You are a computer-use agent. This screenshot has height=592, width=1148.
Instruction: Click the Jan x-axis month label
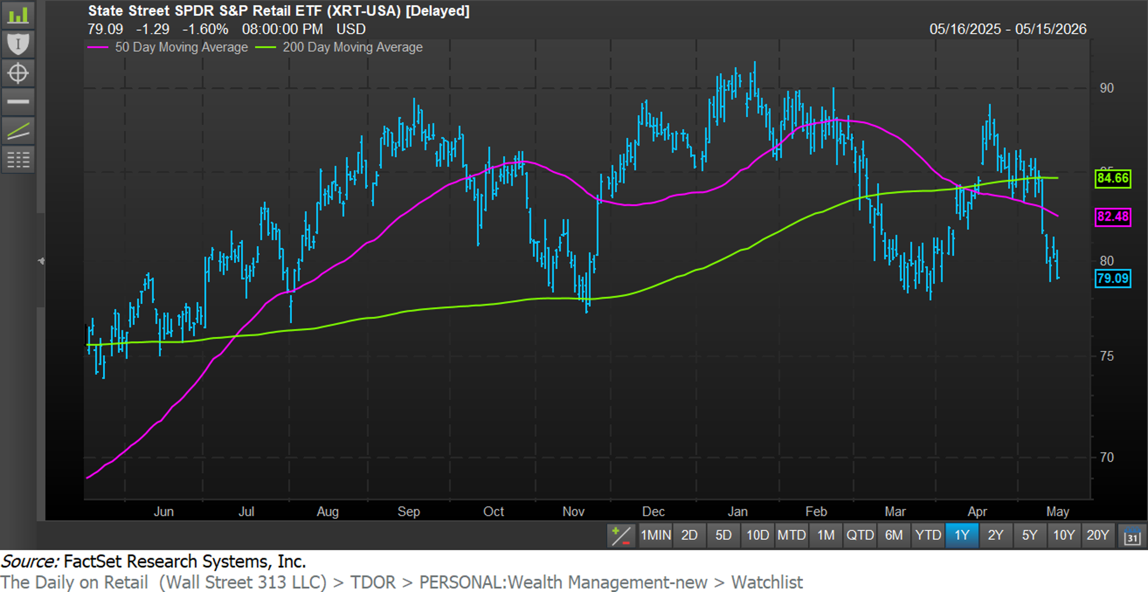[x=737, y=512]
